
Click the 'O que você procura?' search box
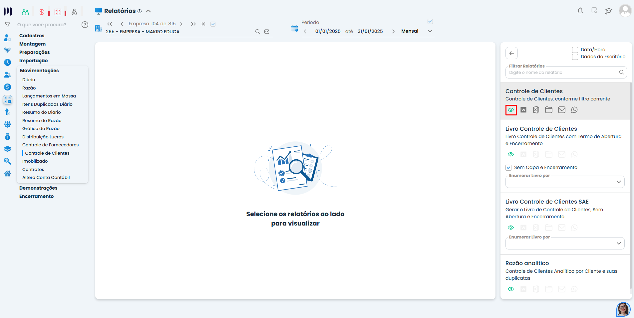coord(42,25)
